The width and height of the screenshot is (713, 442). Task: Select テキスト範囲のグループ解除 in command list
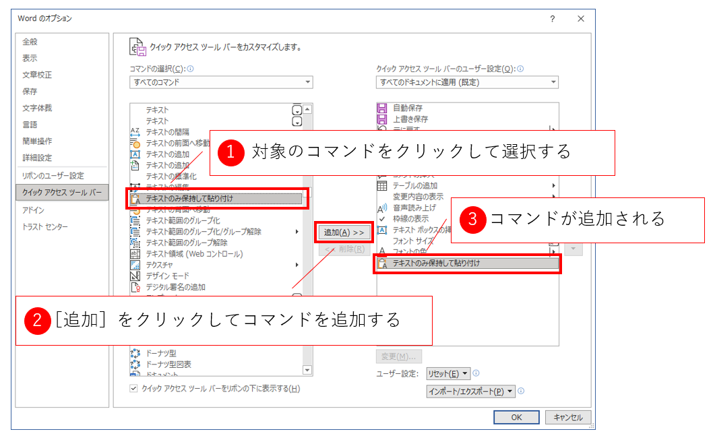pos(187,243)
